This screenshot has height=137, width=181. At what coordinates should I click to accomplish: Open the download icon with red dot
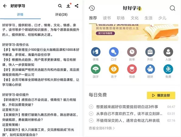click(x=68, y=5)
